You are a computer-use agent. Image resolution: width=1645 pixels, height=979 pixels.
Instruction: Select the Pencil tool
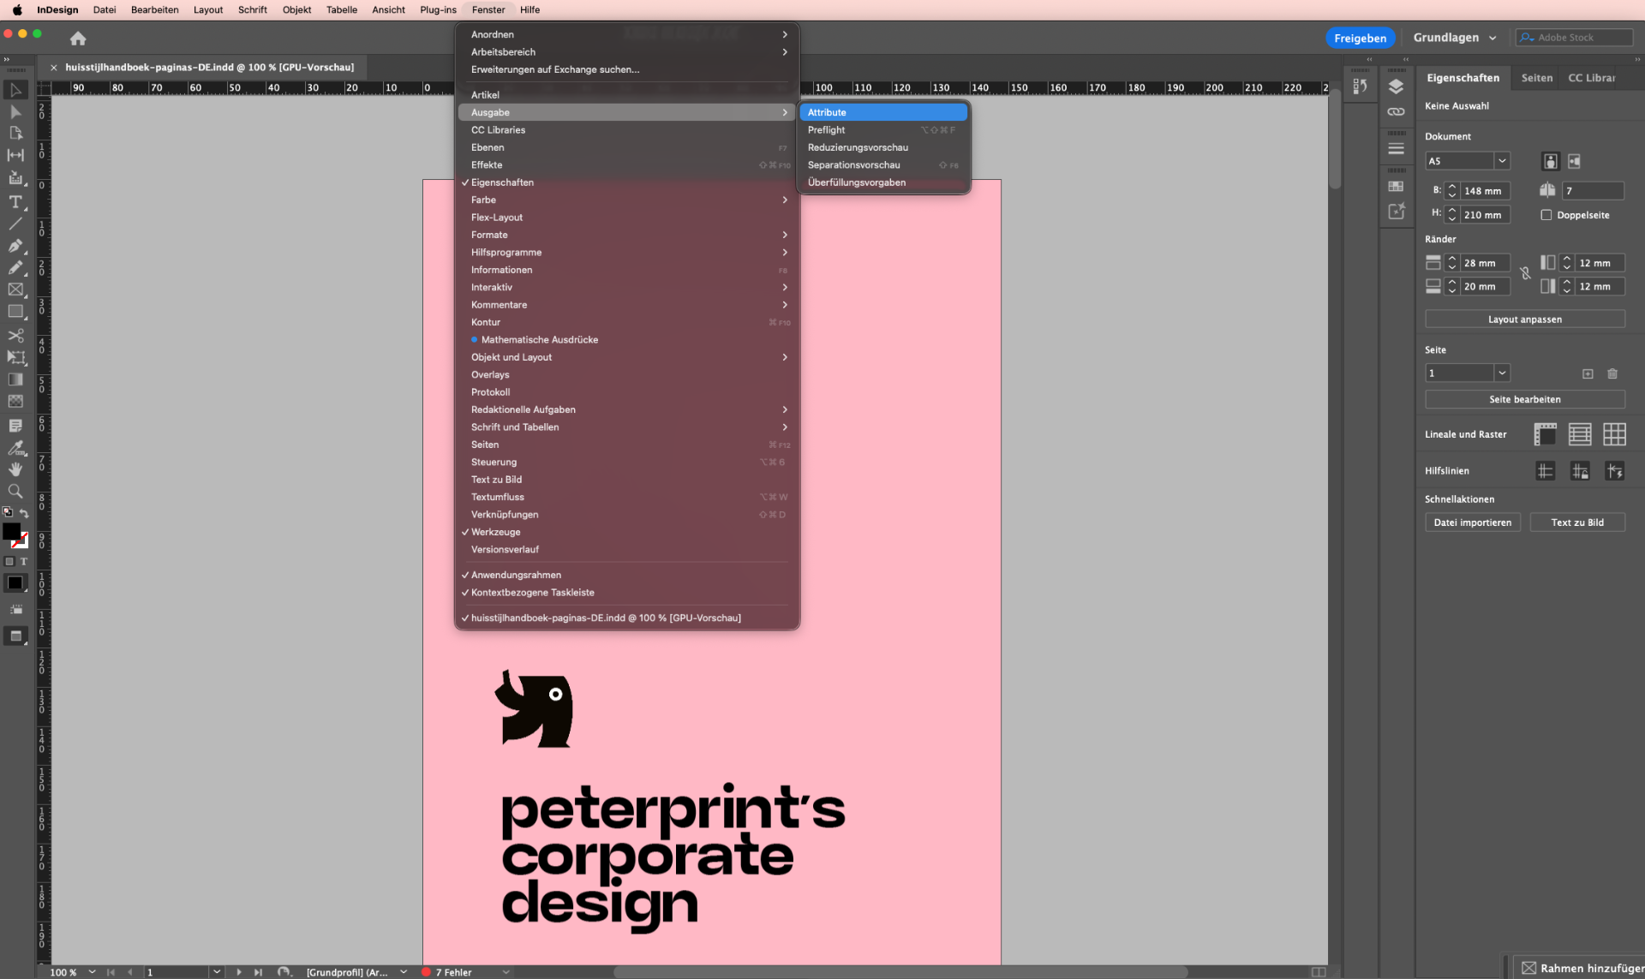(x=15, y=267)
